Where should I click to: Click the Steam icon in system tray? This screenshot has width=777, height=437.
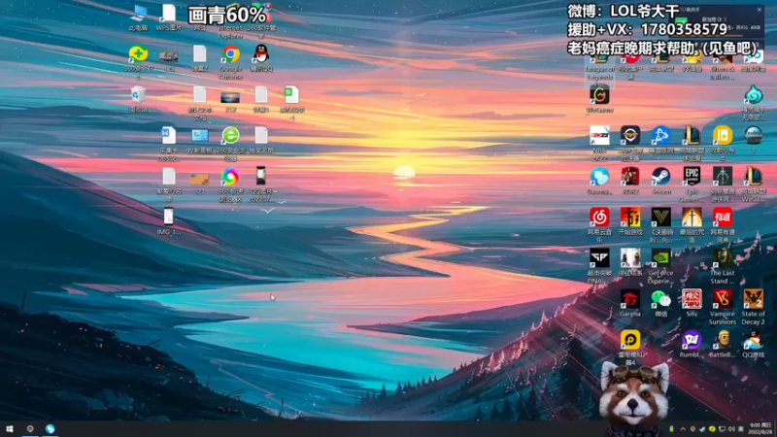702,429
